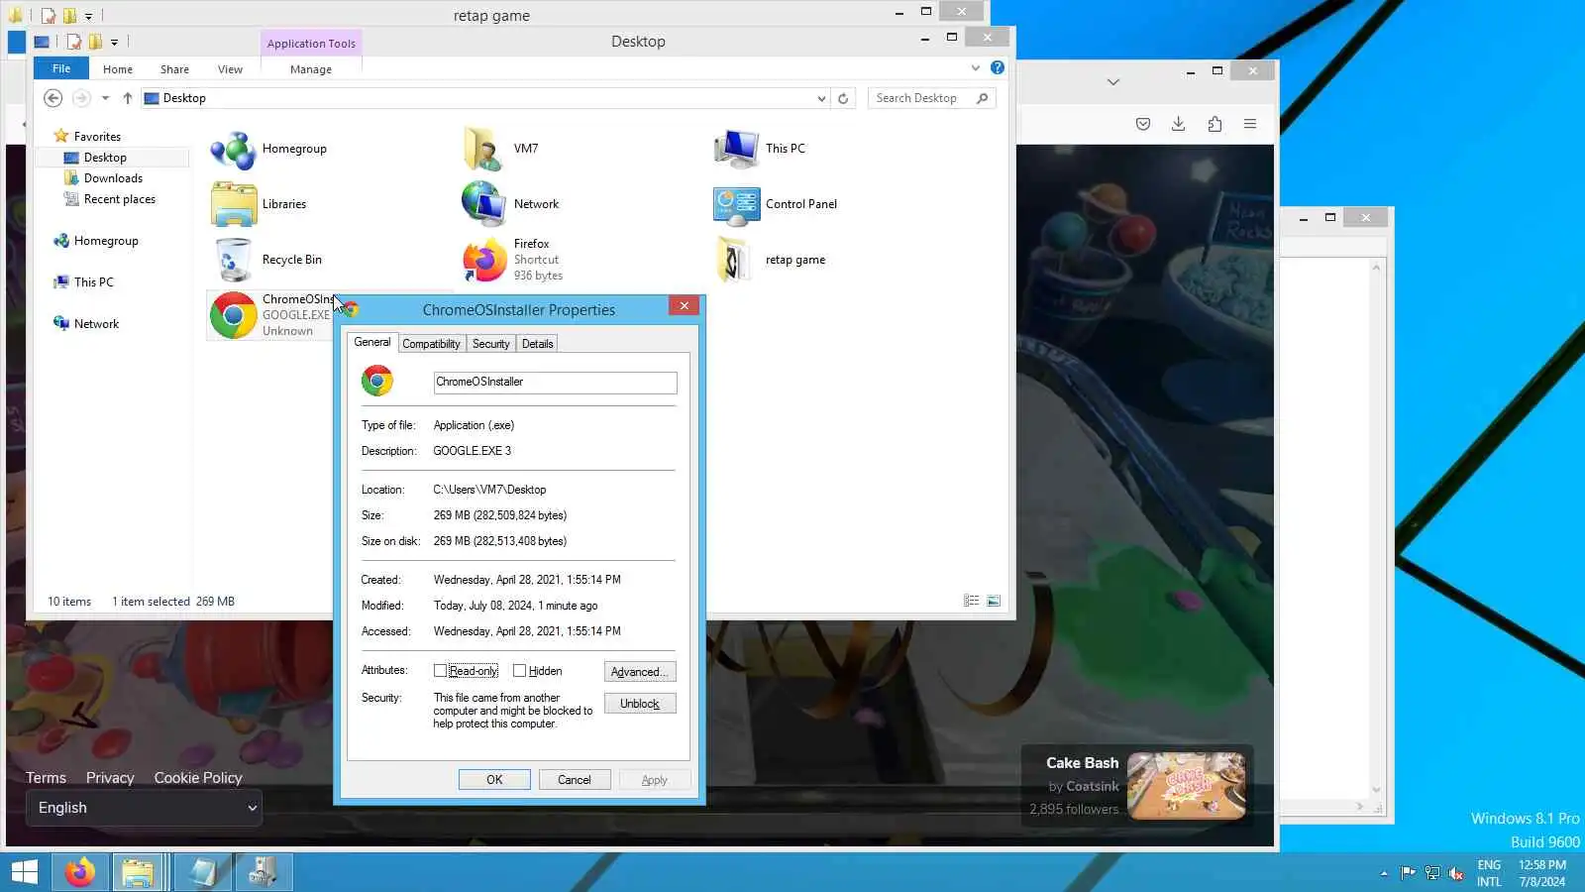Open the Cookie Policy link
This screenshot has height=892, width=1585.
pyautogui.click(x=198, y=778)
